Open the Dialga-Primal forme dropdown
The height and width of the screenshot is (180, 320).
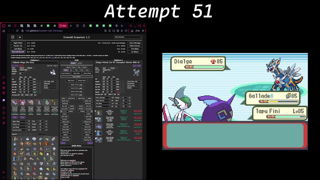tap(107, 70)
